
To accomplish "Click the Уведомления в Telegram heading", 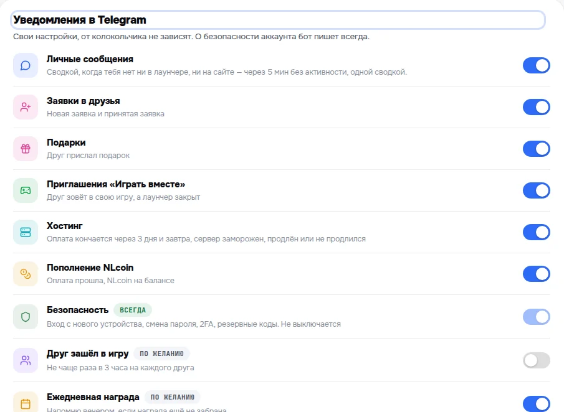I will (80, 20).
